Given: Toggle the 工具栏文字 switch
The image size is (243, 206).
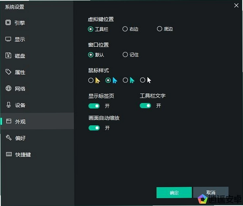Looking at the screenshot, I should pos(145,106).
